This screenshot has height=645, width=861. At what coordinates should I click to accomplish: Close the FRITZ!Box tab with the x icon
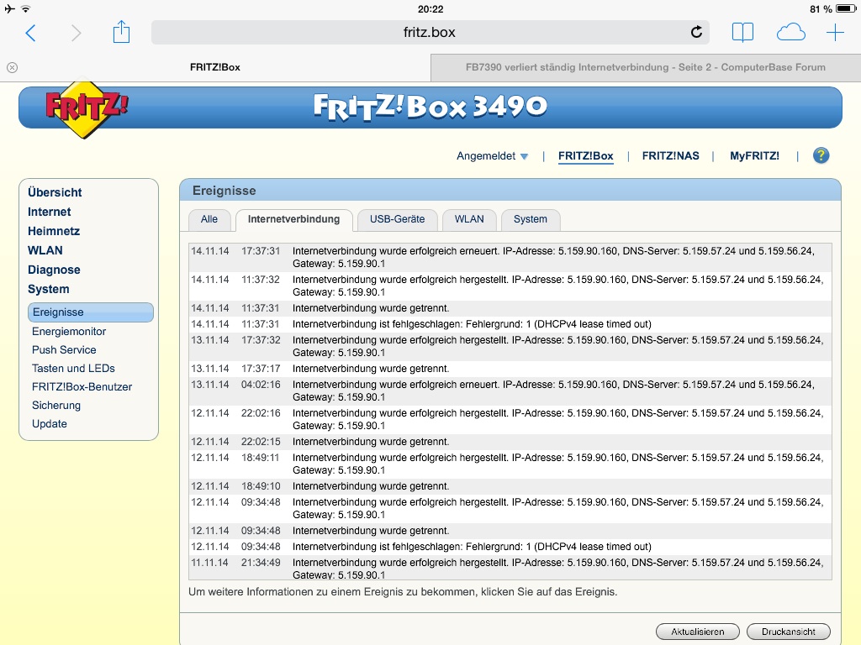[x=12, y=67]
